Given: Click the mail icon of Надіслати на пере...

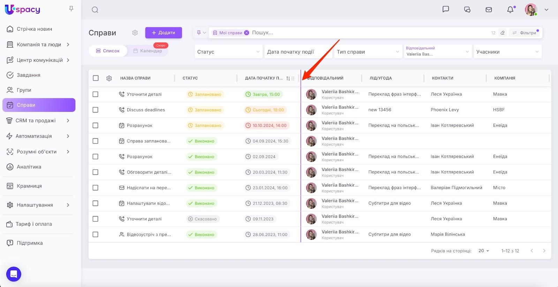Looking at the screenshot, I should tap(122, 188).
